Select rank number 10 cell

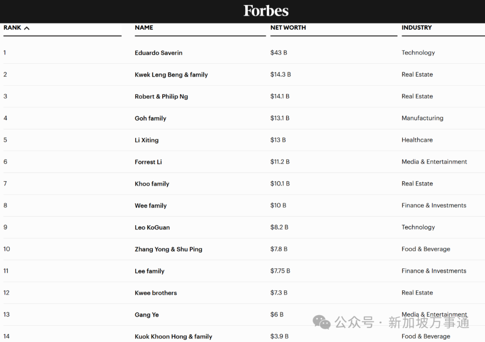(6, 249)
